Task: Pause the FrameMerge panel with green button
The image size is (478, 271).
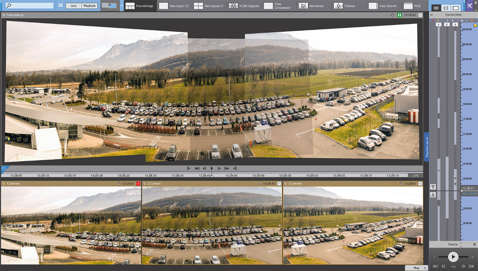Action: (x=400, y=15)
